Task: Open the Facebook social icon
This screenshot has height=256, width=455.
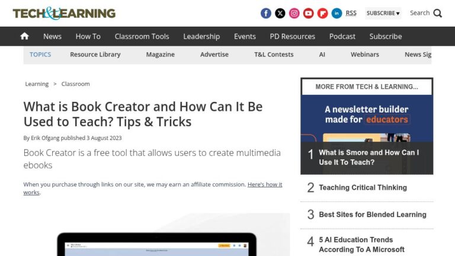Action: tap(266, 14)
